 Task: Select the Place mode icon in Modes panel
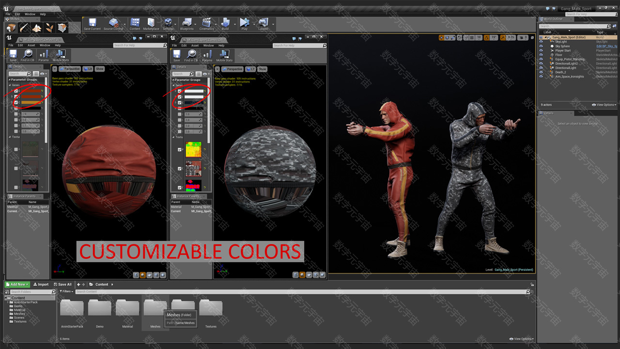11,28
